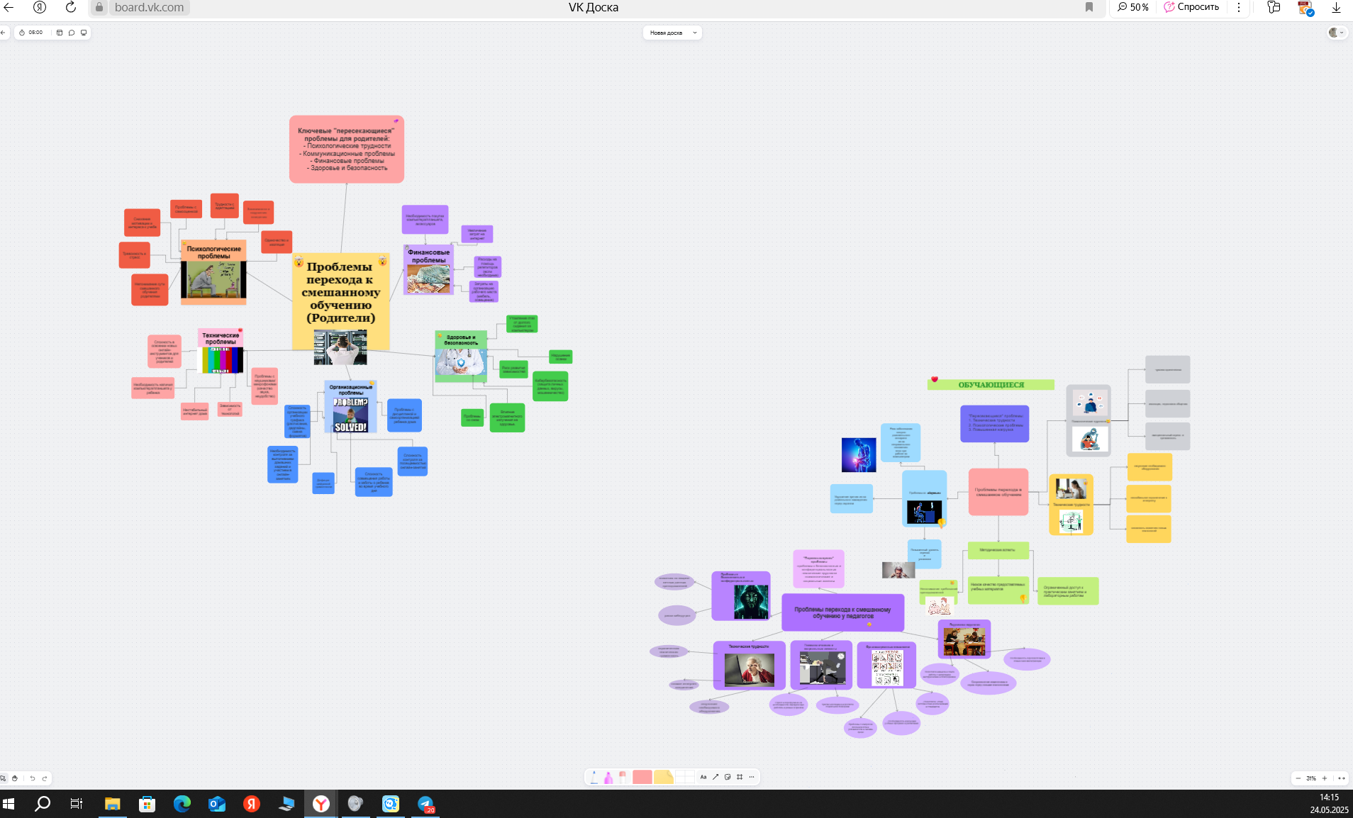Toggle fit-to-screen view beside the zoom controls

[1341, 778]
